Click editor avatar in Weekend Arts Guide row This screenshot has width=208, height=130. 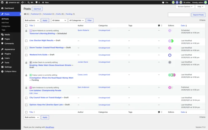click(x=170, y=55)
